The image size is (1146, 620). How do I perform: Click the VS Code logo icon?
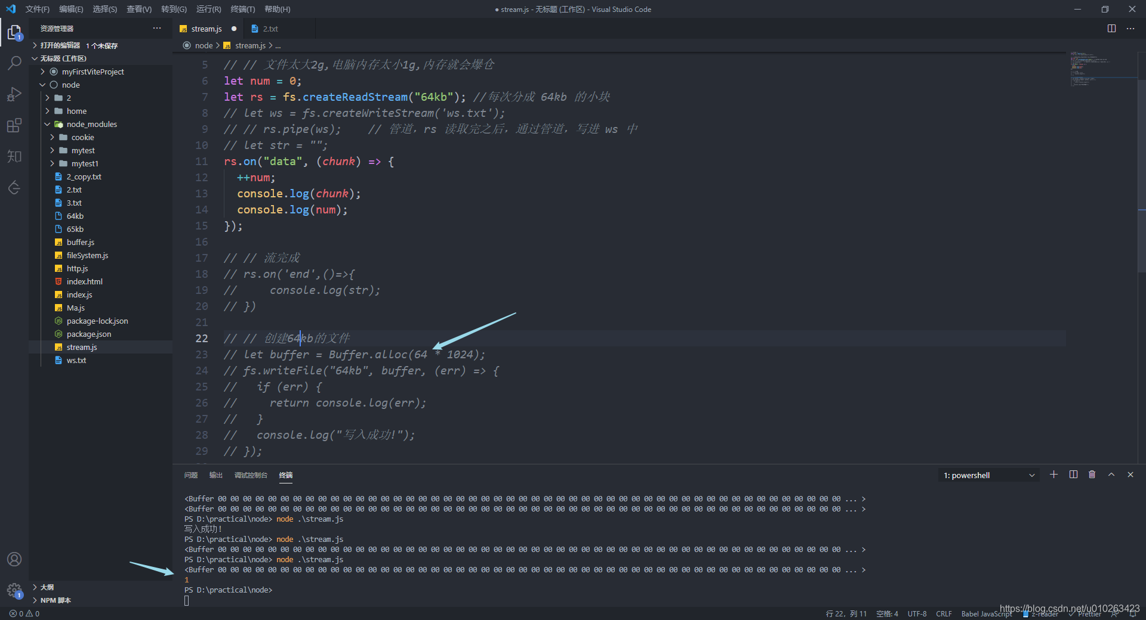click(11, 9)
